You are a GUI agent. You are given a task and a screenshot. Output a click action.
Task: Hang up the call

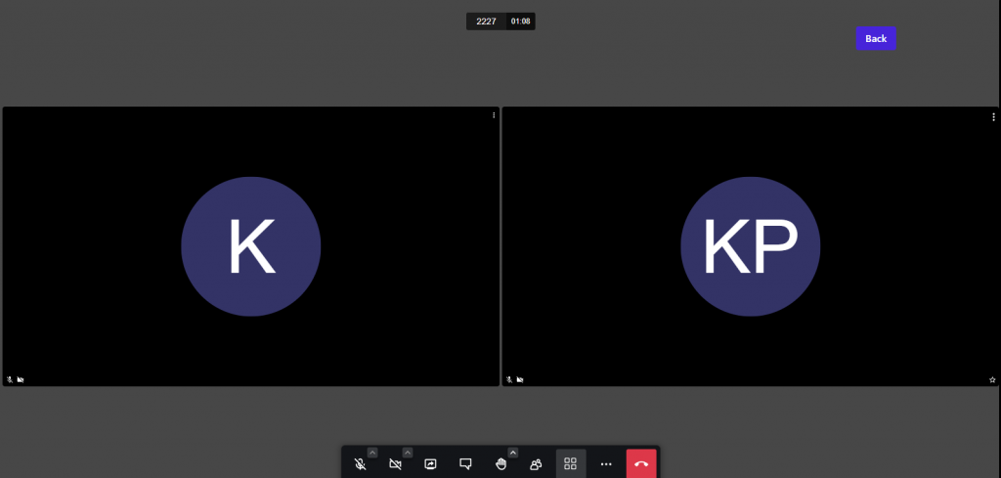pyautogui.click(x=641, y=464)
